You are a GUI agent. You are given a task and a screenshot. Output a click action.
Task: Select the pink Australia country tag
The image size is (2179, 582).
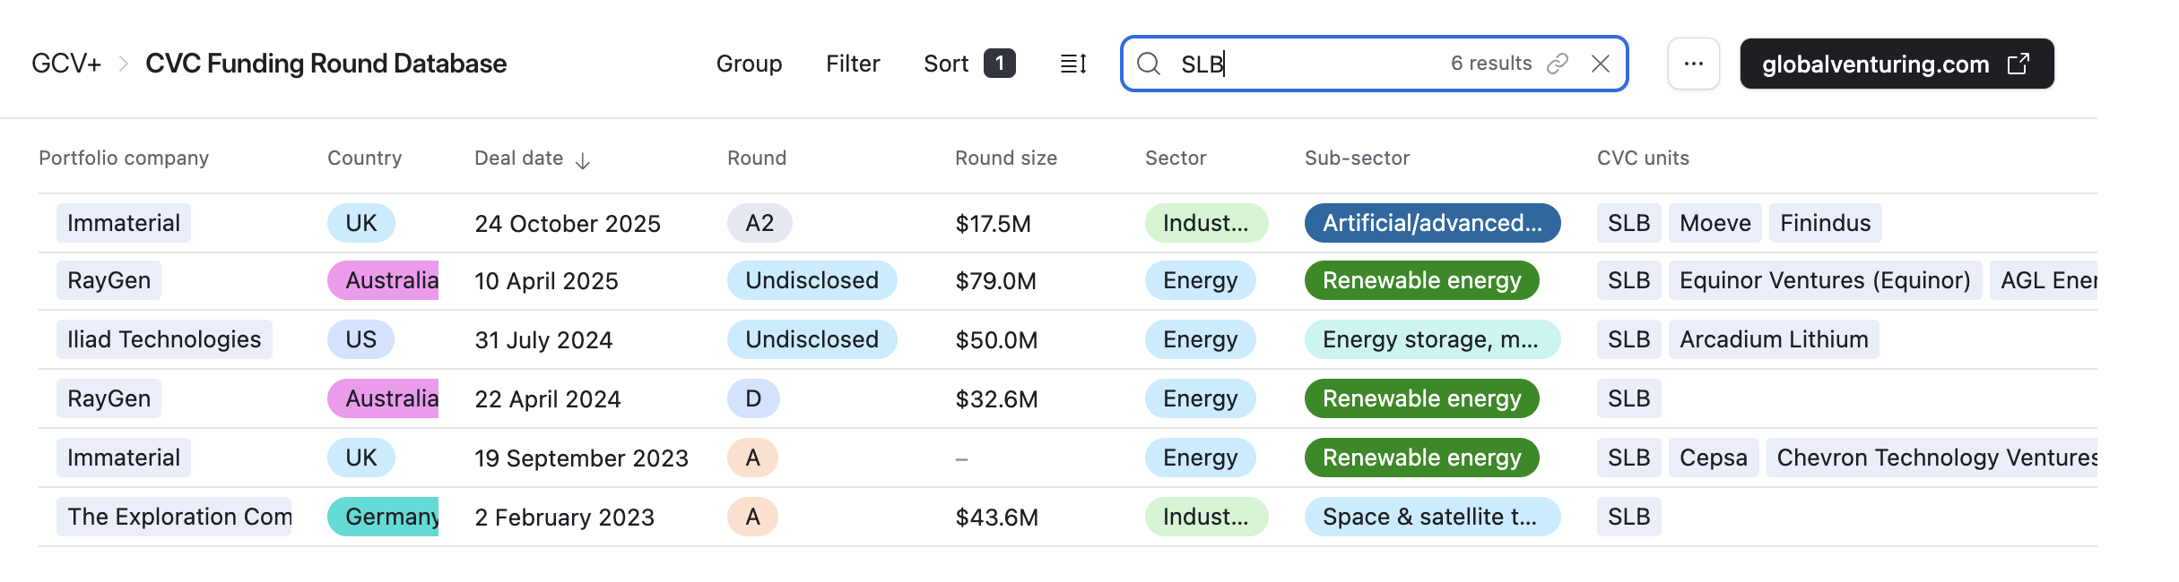(x=384, y=280)
